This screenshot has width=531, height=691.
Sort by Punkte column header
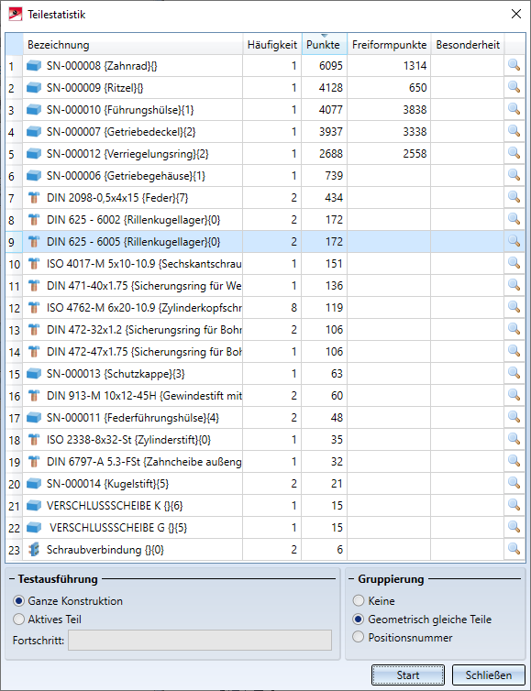[x=324, y=45]
